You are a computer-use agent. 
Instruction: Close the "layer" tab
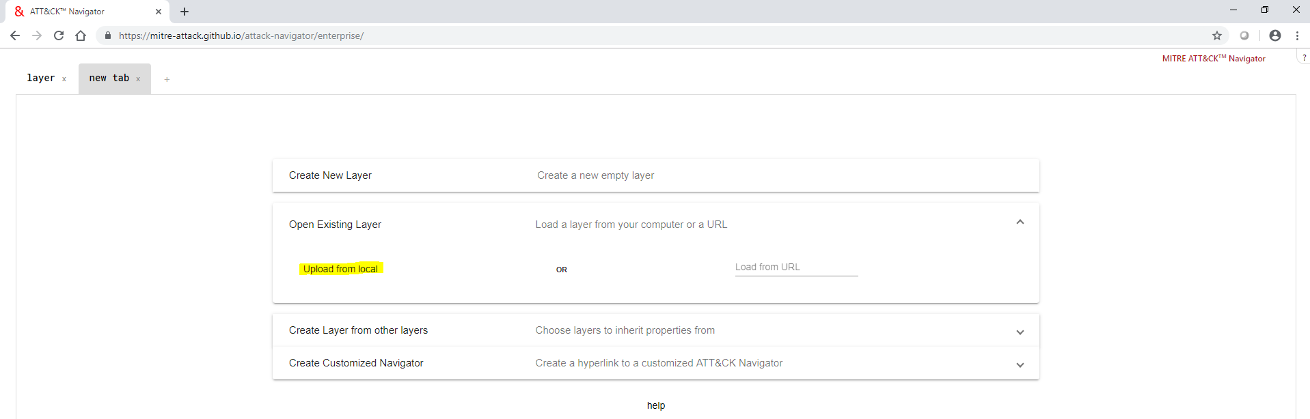tap(64, 79)
